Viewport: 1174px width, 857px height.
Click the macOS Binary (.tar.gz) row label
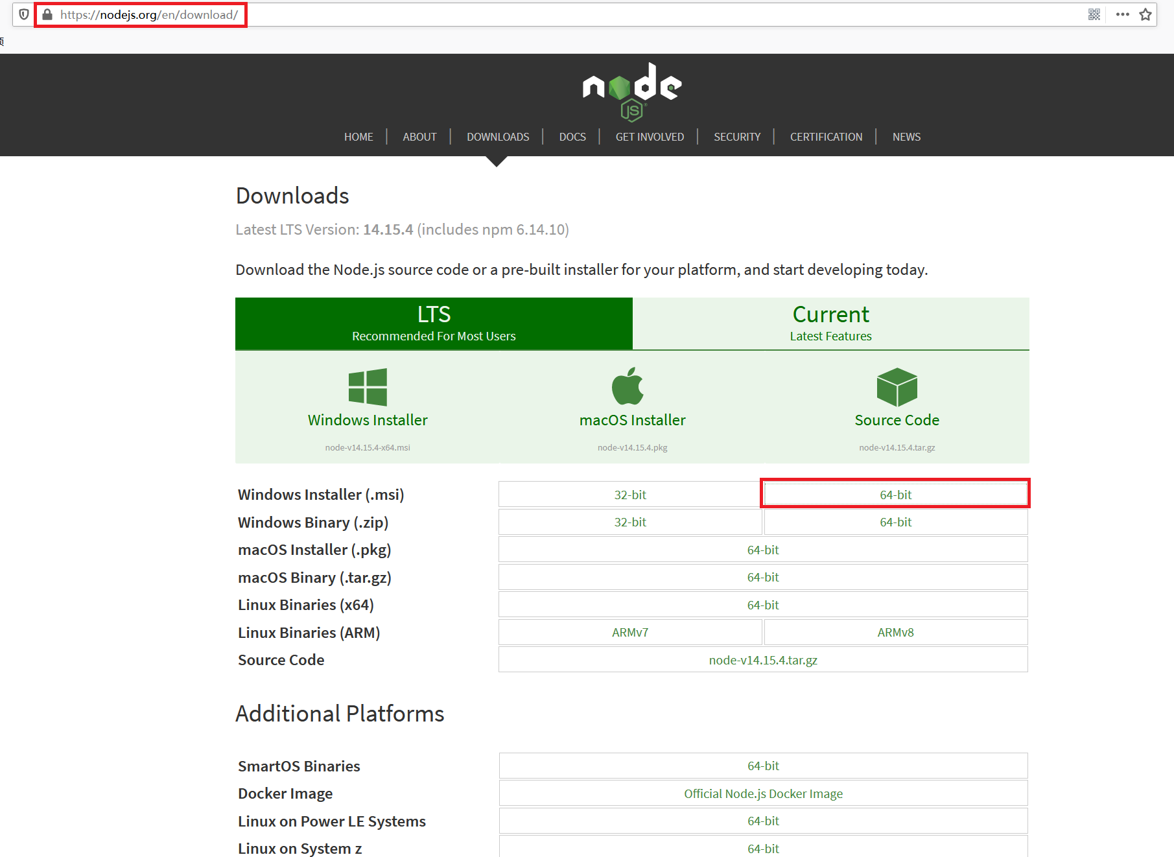tap(314, 578)
